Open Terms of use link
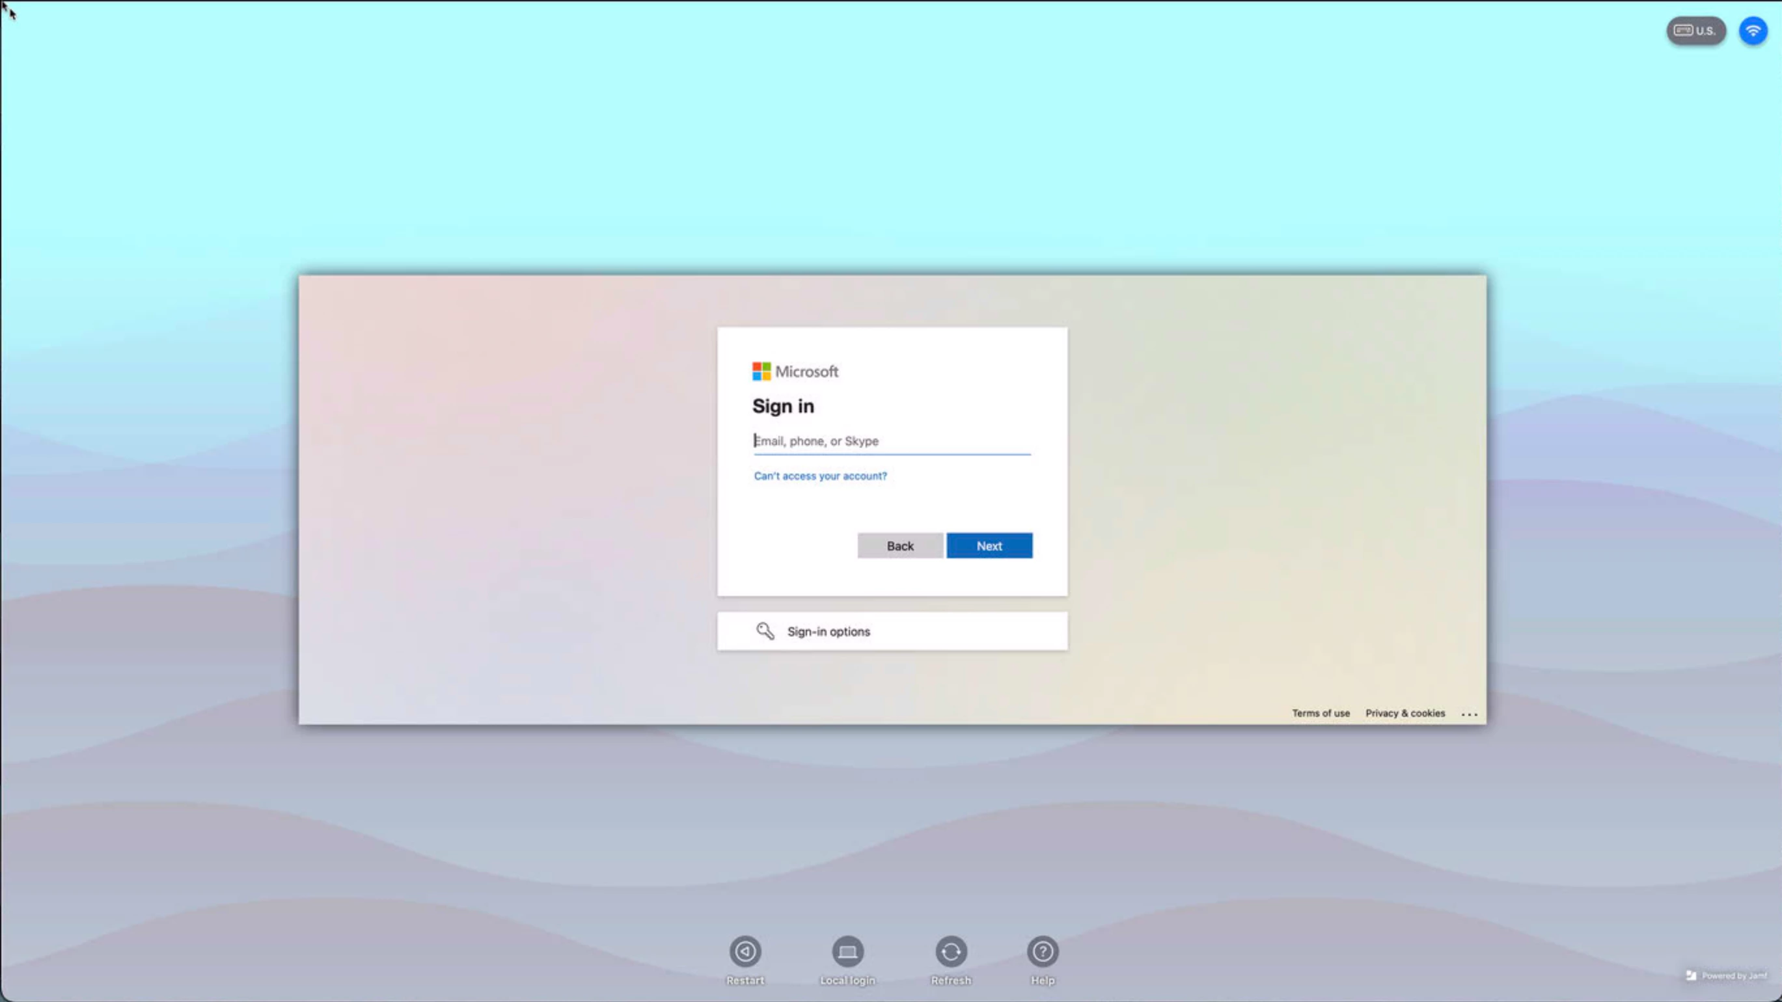The image size is (1782, 1002). [1320, 713]
